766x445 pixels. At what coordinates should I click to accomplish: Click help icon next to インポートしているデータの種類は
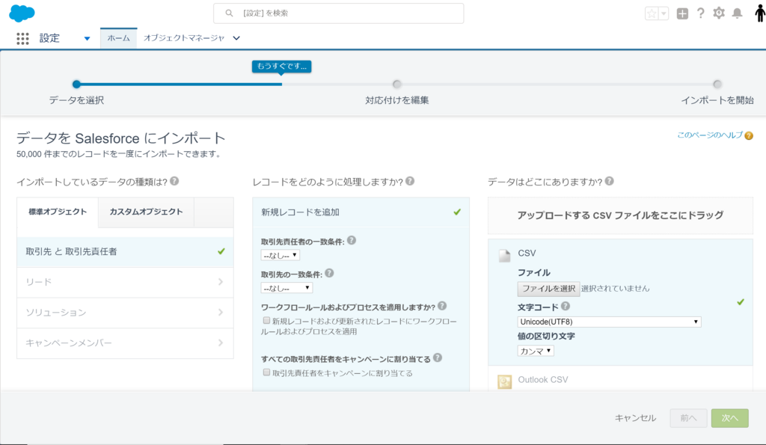click(174, 181)
